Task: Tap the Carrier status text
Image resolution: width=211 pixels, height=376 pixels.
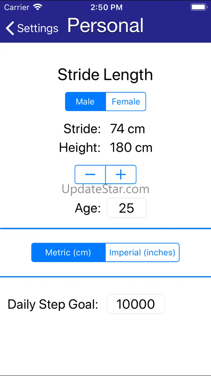Action: point(17,7)
